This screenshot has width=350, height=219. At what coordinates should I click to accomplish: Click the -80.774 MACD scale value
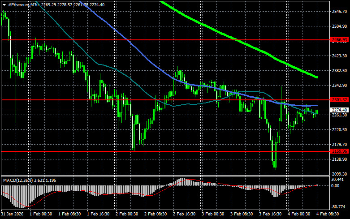(x=338, y=207)
